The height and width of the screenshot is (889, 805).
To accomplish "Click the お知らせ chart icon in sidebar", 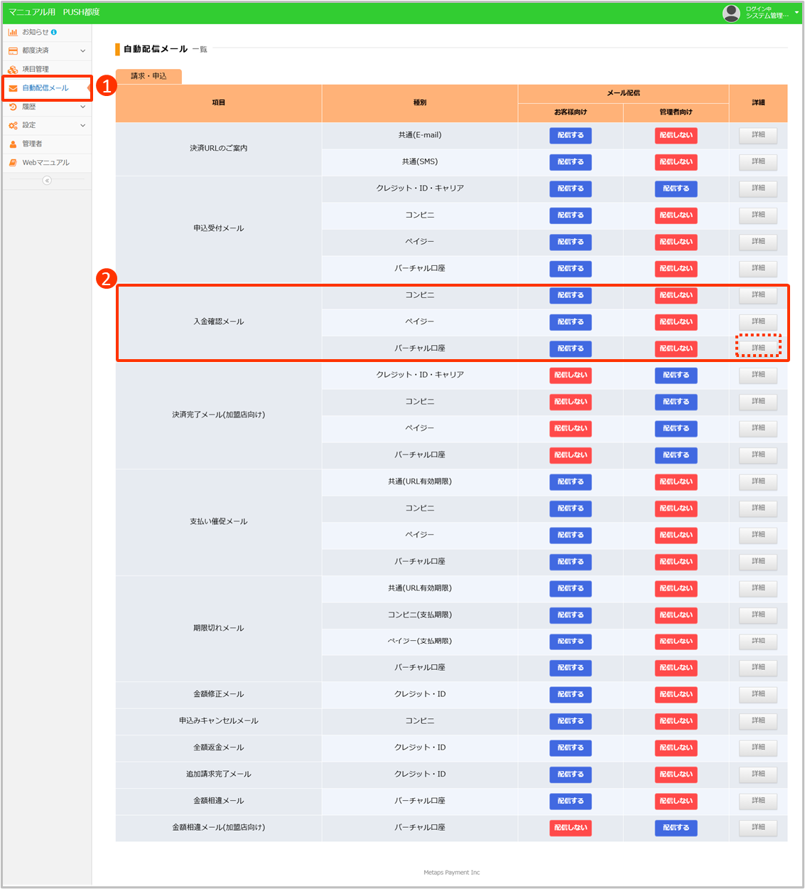I will click(x=13, y=32).
